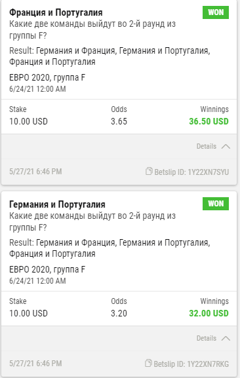240x378 pixels.
Task: Open the Германия и Португалия bet title
Action: 57,204
